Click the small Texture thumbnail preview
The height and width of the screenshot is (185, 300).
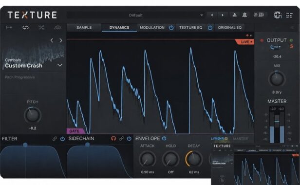[255, 164]
